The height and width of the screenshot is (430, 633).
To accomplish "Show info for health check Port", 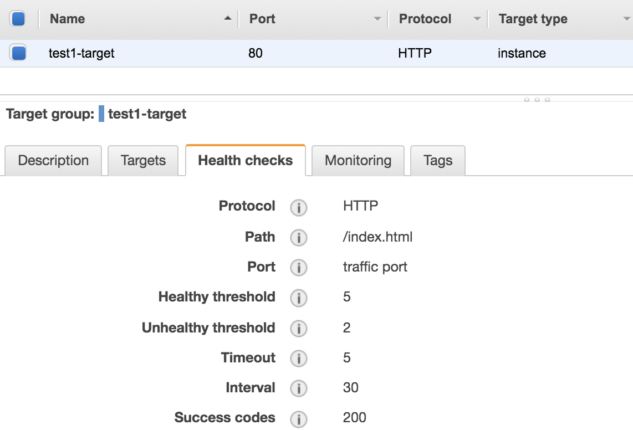I will coord(299,268).
